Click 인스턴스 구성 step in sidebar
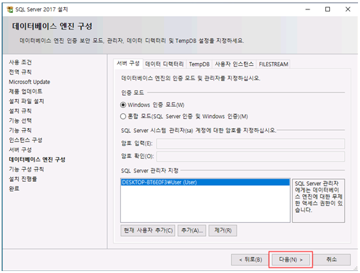360x273 pixels. [x=25, y=140]
